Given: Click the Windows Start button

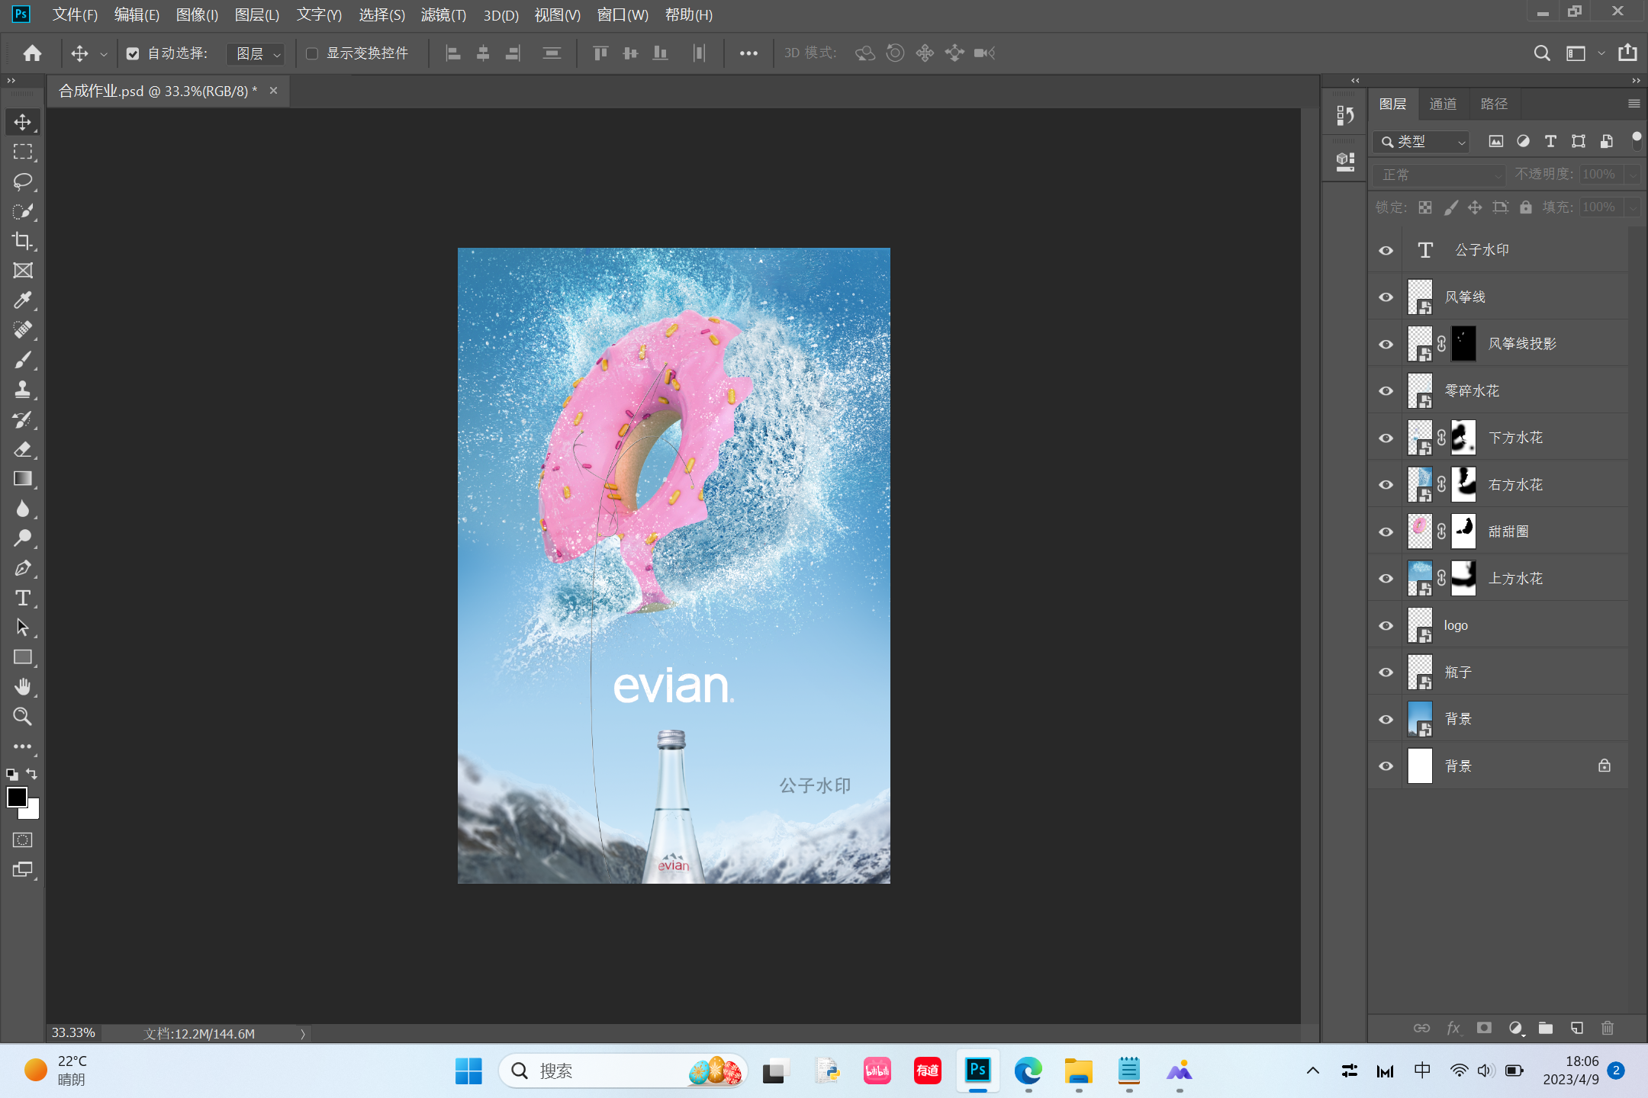Looking at the screenshot, I should click(x=468, y=1071).
